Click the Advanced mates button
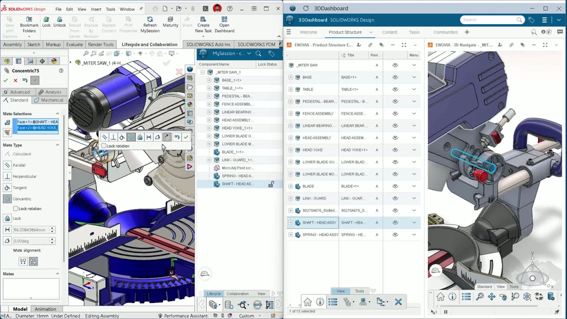Screen dimensions: 567x319 pyautogui.click(x=18, y=92)
